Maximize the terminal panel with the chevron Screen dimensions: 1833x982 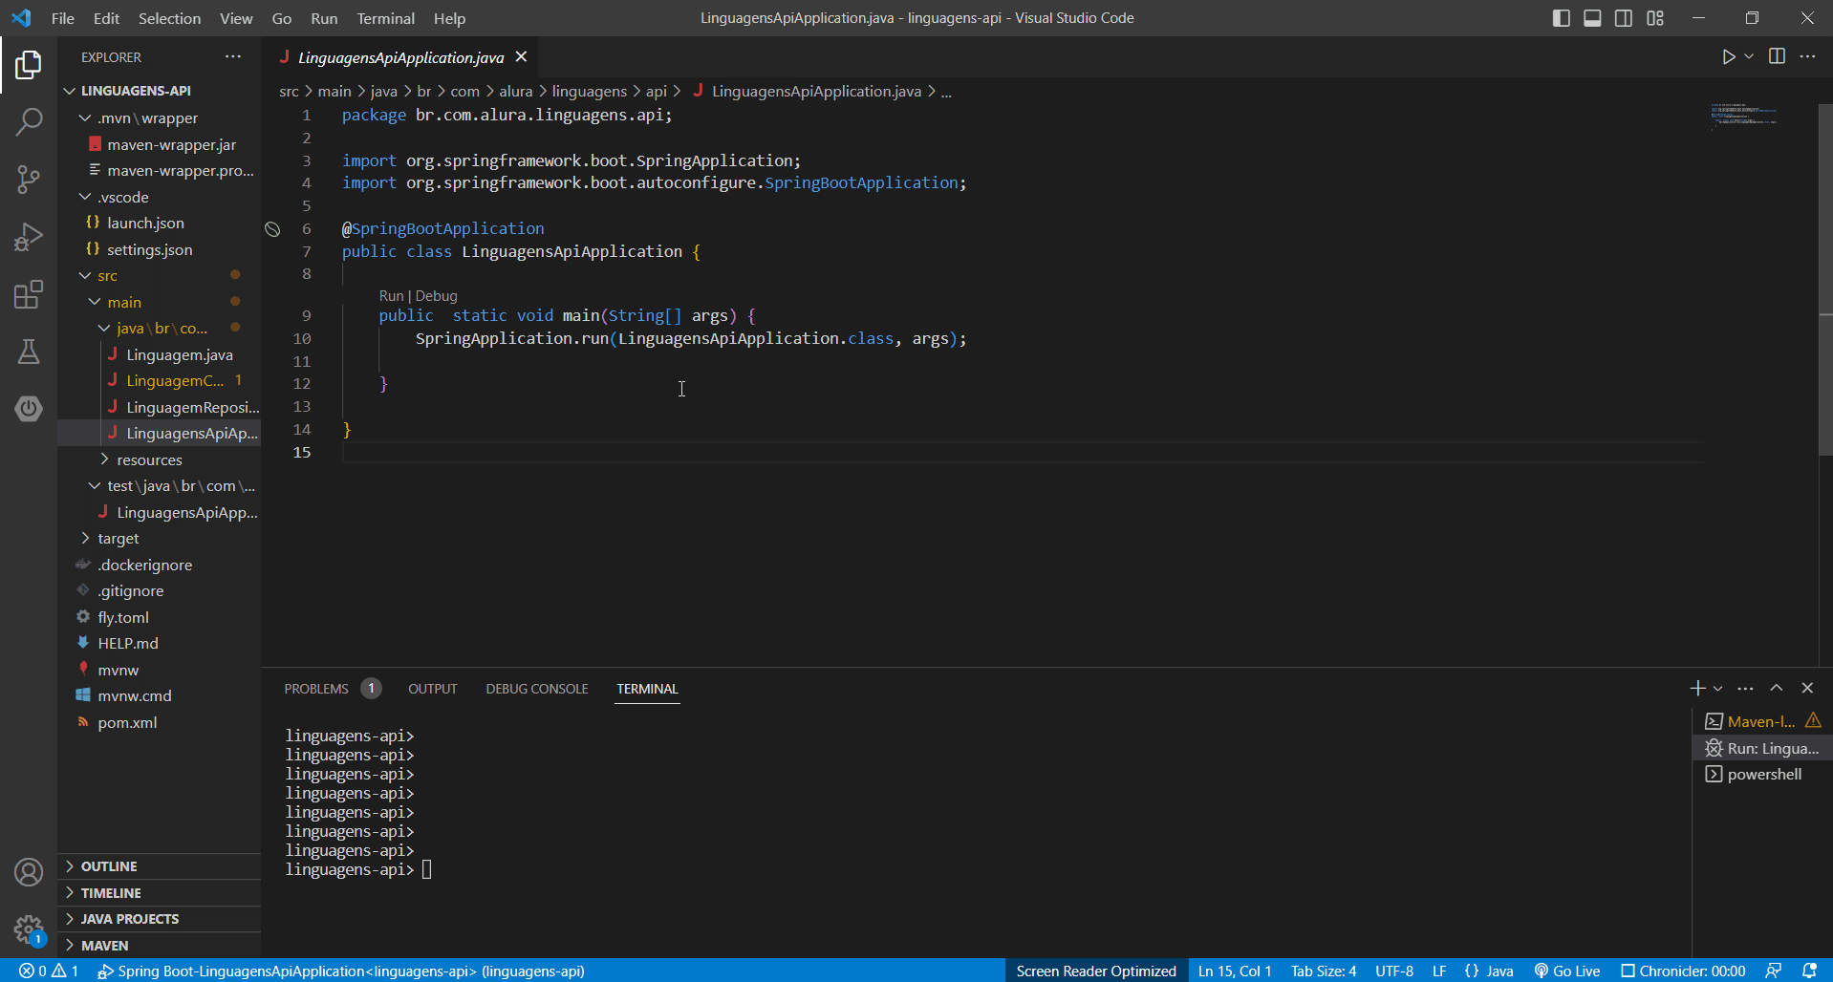(x=1777, y=688)
